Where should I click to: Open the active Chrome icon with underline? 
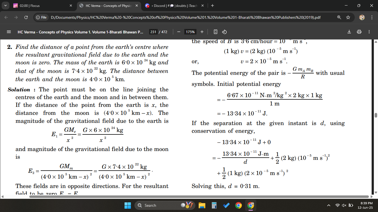click(x=251, y=205)
